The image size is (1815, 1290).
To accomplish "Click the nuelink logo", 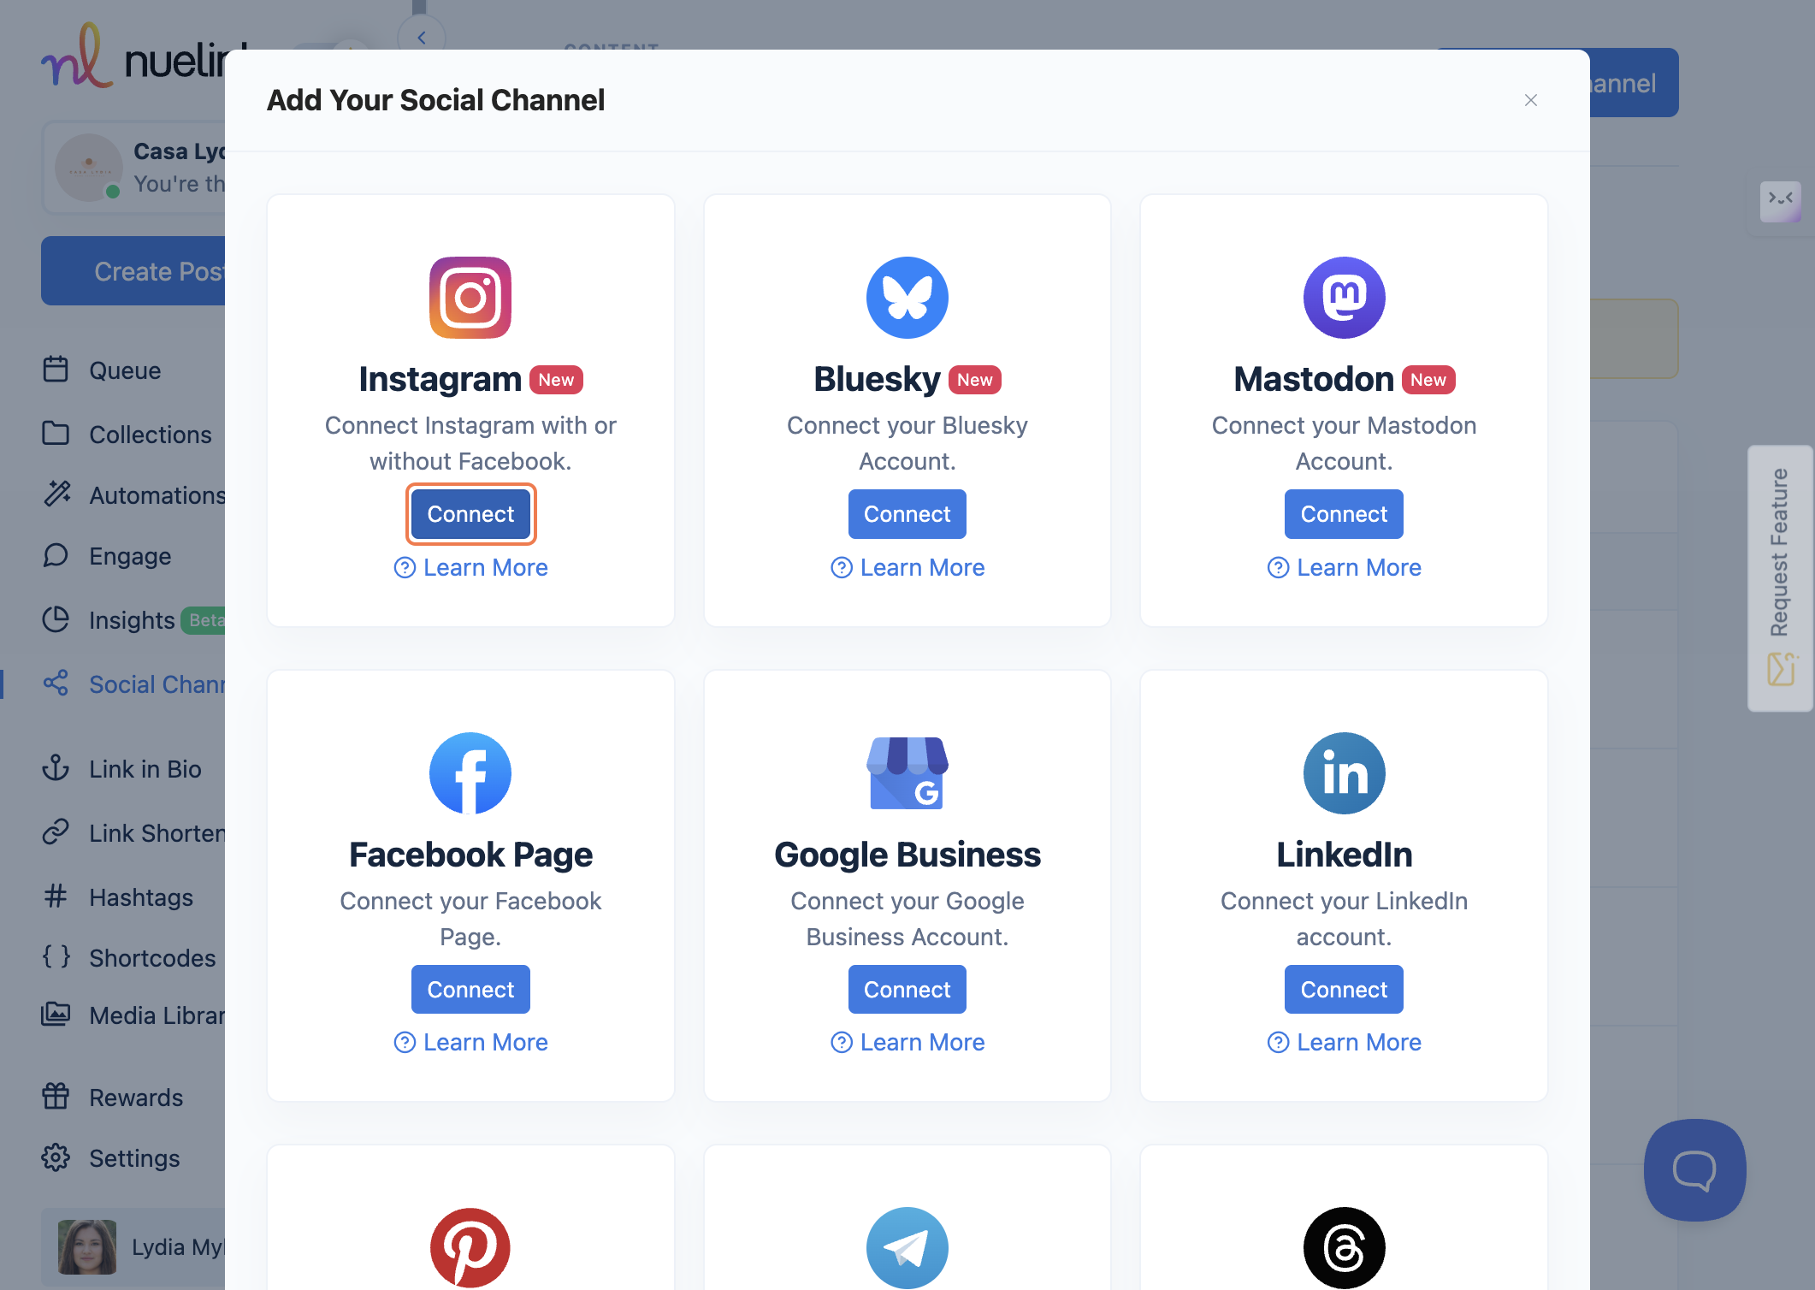I will [x=144, y=57].
